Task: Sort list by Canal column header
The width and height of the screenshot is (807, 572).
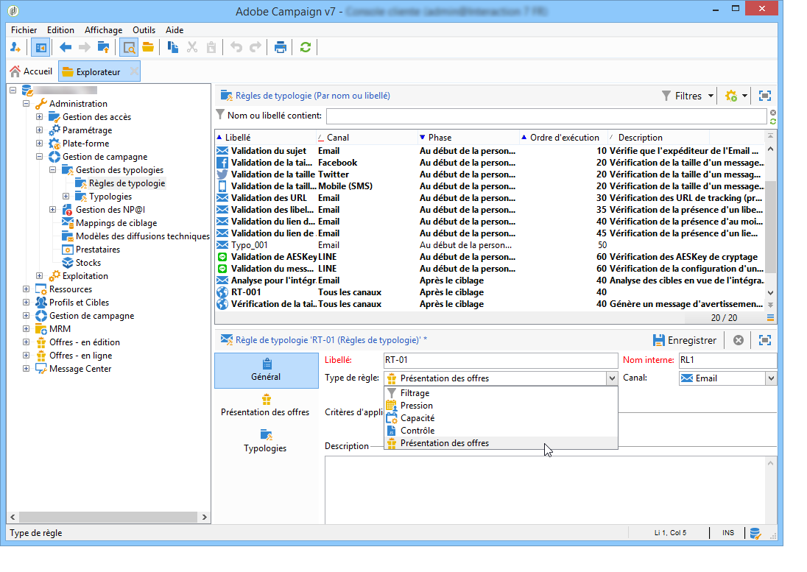Action: point(367,138)
